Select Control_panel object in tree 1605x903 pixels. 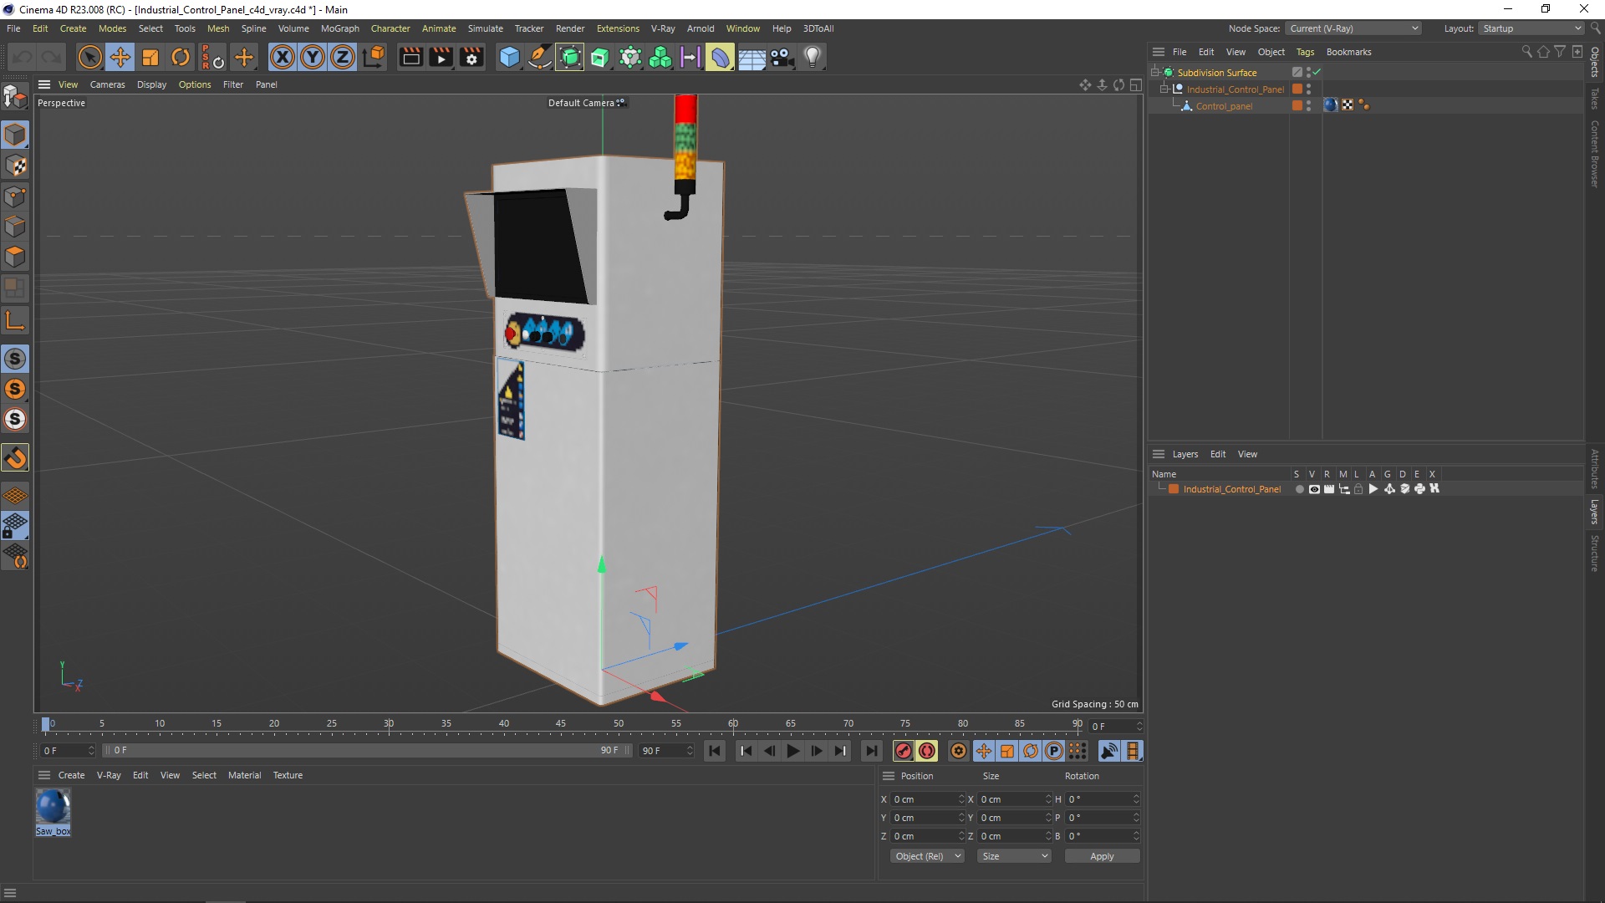coord(1224,106)
